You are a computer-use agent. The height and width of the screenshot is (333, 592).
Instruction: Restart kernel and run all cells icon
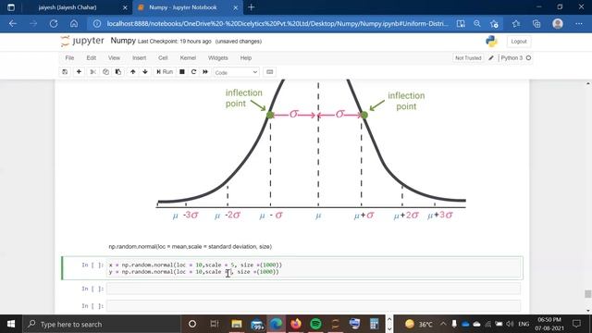tap(205, 72)
